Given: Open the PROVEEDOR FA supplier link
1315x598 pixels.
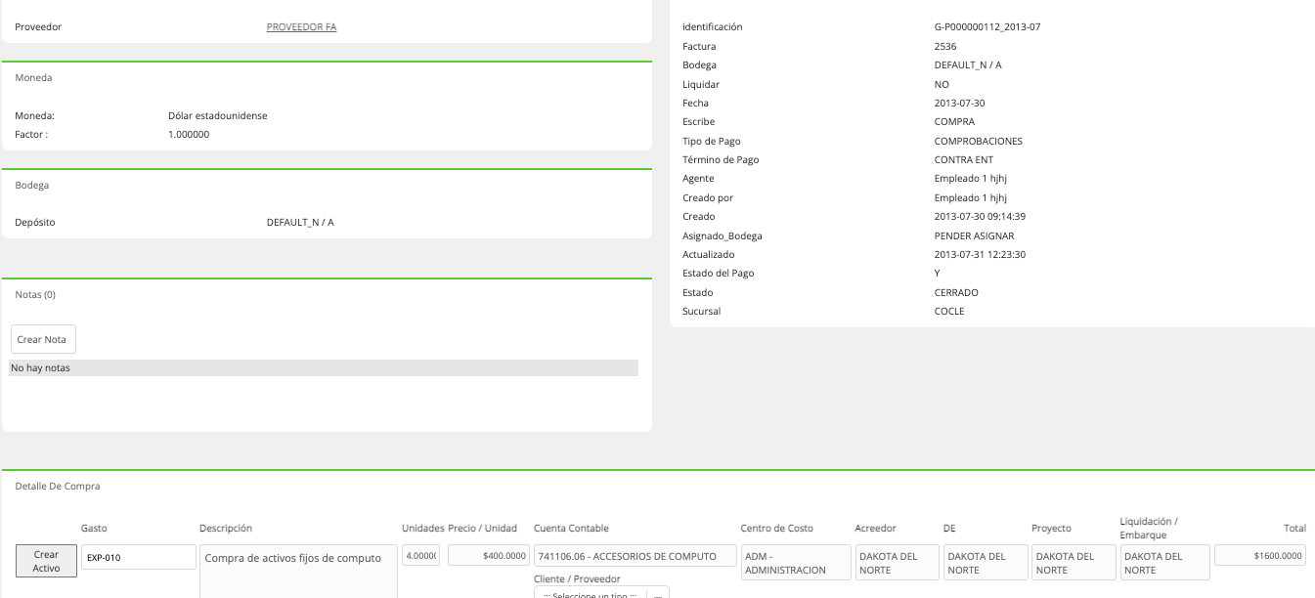Looking at the screenshot, I should 301,27.
